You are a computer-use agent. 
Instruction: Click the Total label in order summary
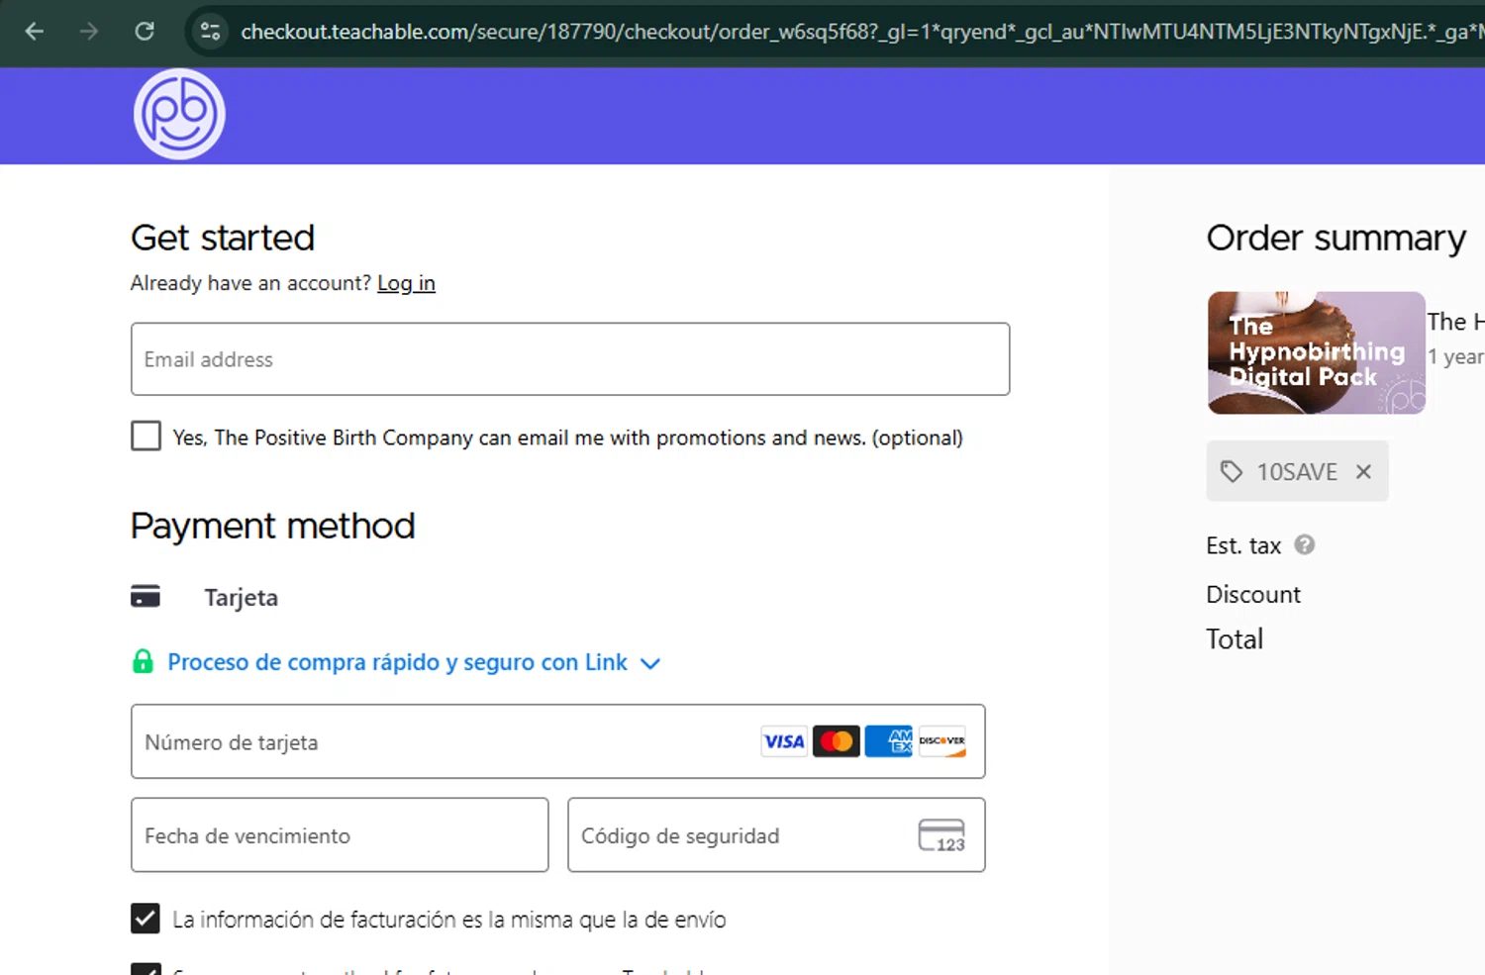(1235, 638)
